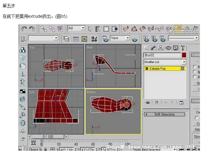This screenshot has width=203, height=152.
Task: Toggle the absolute/offset transform mode icon
Action: click(x=52, y=149)
